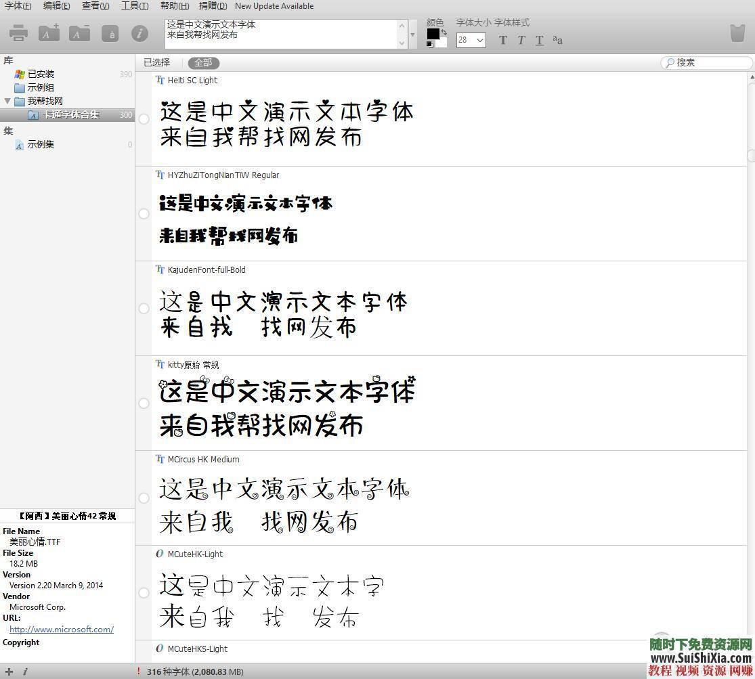Open the 工具 menu
Viewport: 755px width, 679px height.
point(133,6)
